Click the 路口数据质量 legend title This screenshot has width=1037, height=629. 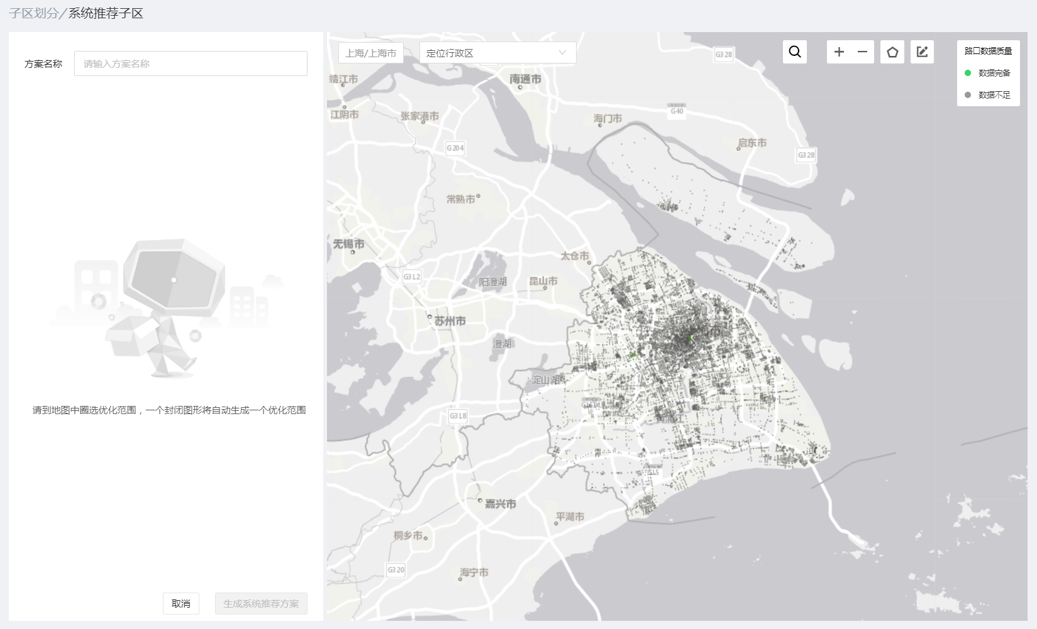[988, 51]
